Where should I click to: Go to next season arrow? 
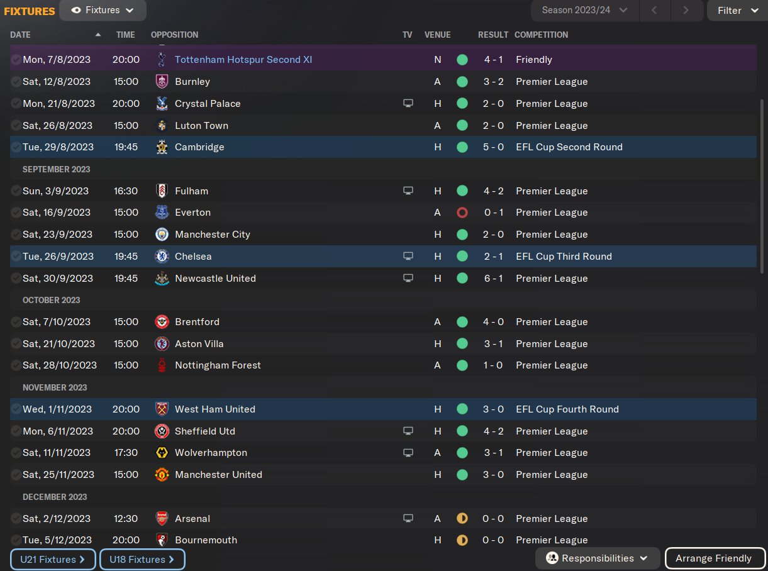(686, 10)
